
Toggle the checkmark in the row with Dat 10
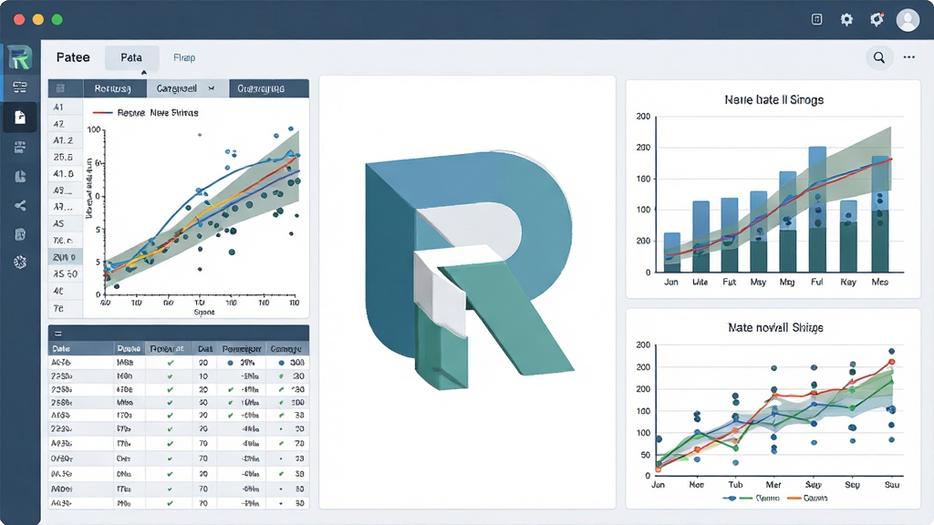(x=171, y=376)
